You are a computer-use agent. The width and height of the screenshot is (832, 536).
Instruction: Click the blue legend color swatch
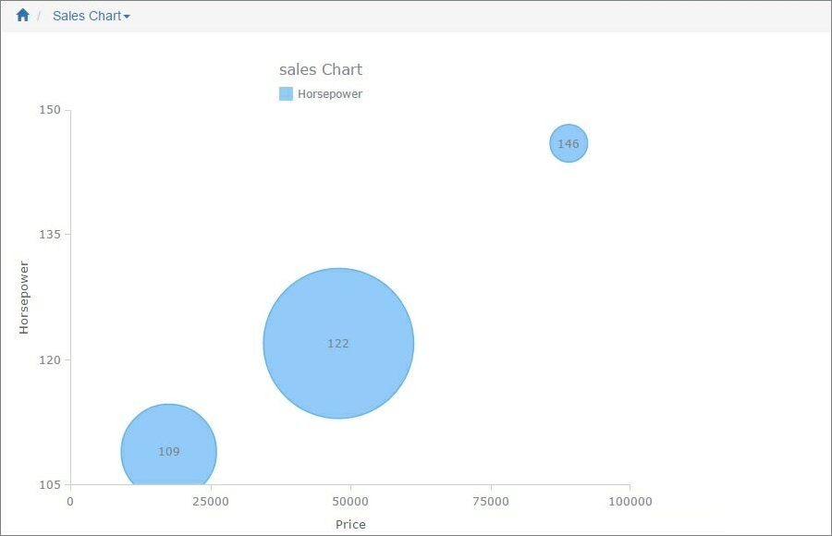pyautogui.click(x=287, y=92)
